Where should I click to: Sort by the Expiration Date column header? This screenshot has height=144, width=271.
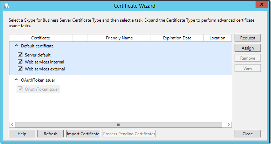pos(177,38)
